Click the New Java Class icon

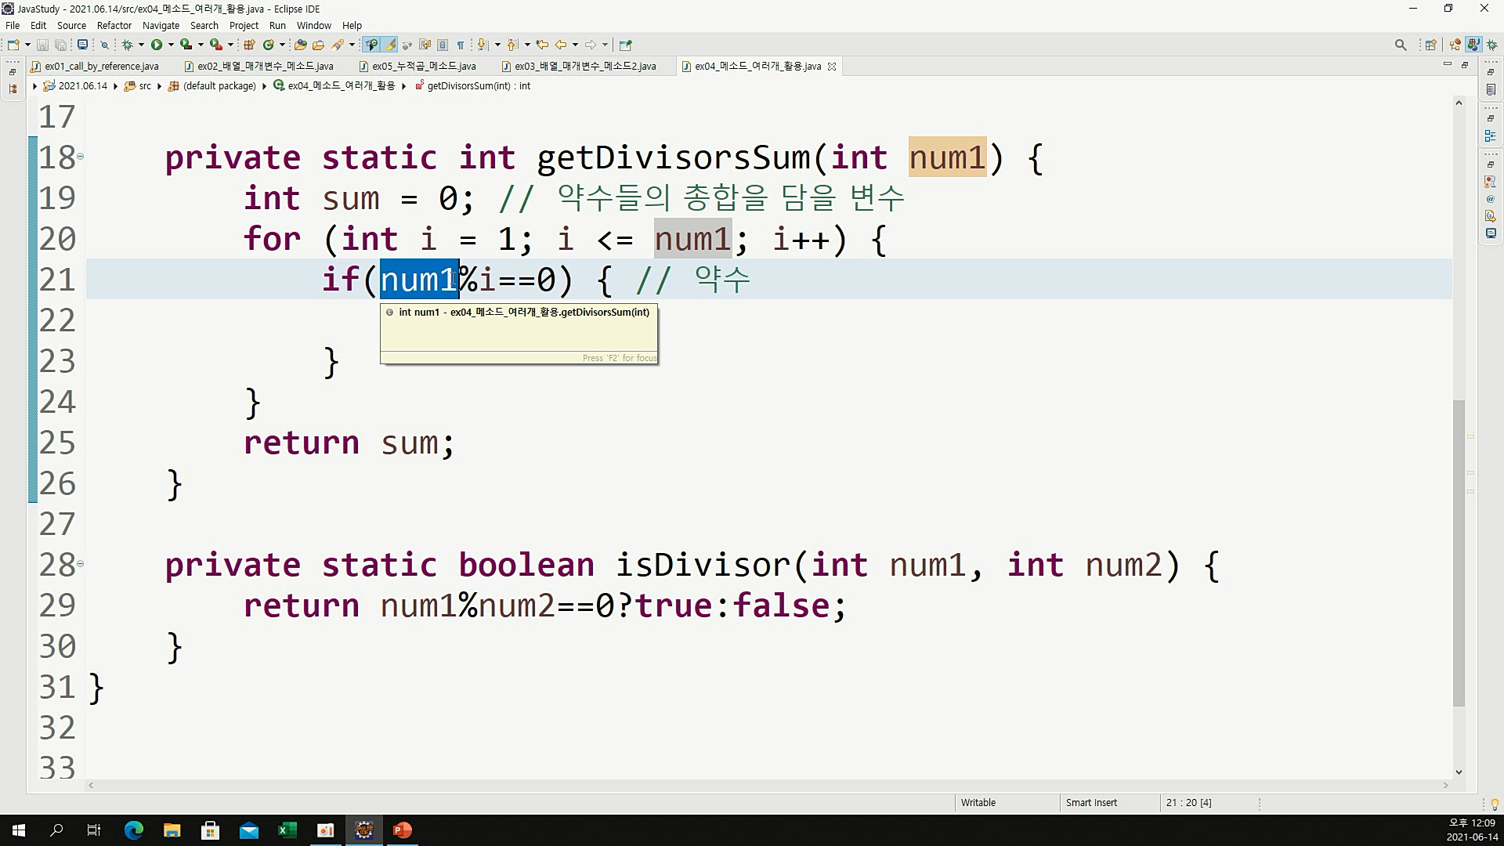coord(268,45)
